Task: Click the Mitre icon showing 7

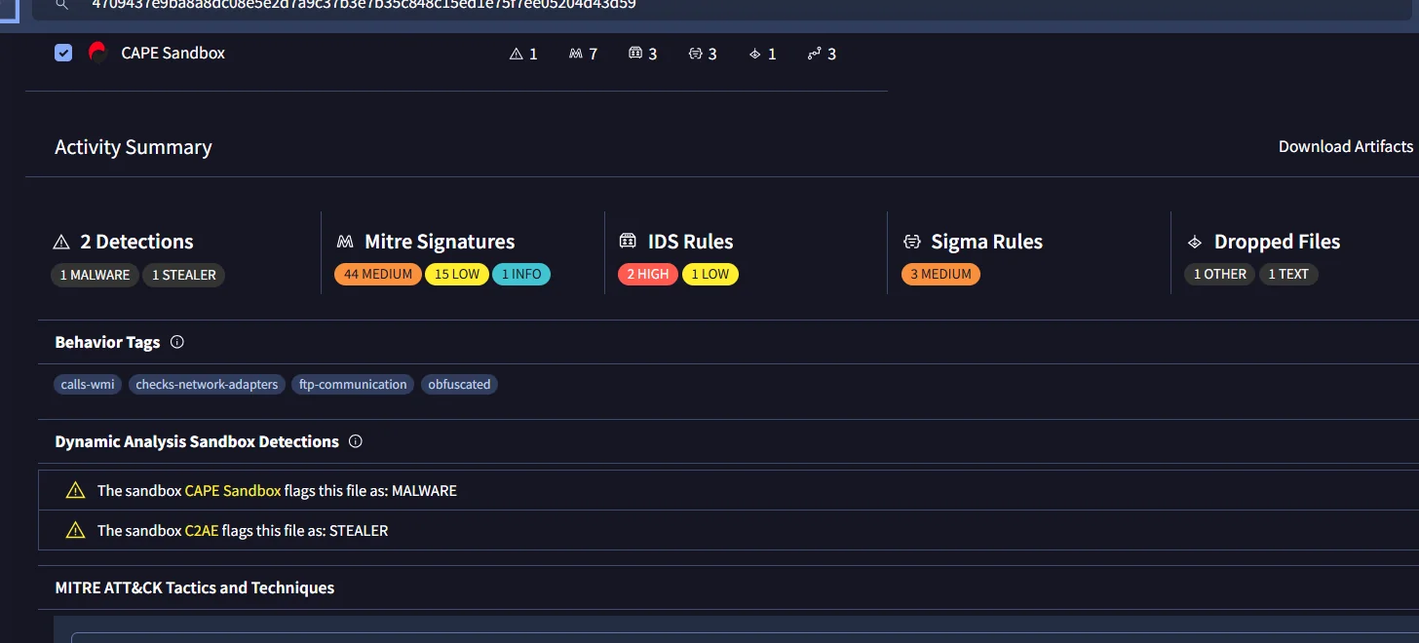Action: [x=575, y=54]
